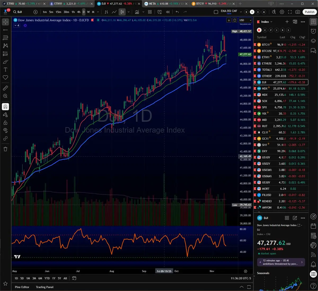The width and height of the screenshot is (318, 291).
Task: Open the Pine Editor panel
Action: point(22,287)
